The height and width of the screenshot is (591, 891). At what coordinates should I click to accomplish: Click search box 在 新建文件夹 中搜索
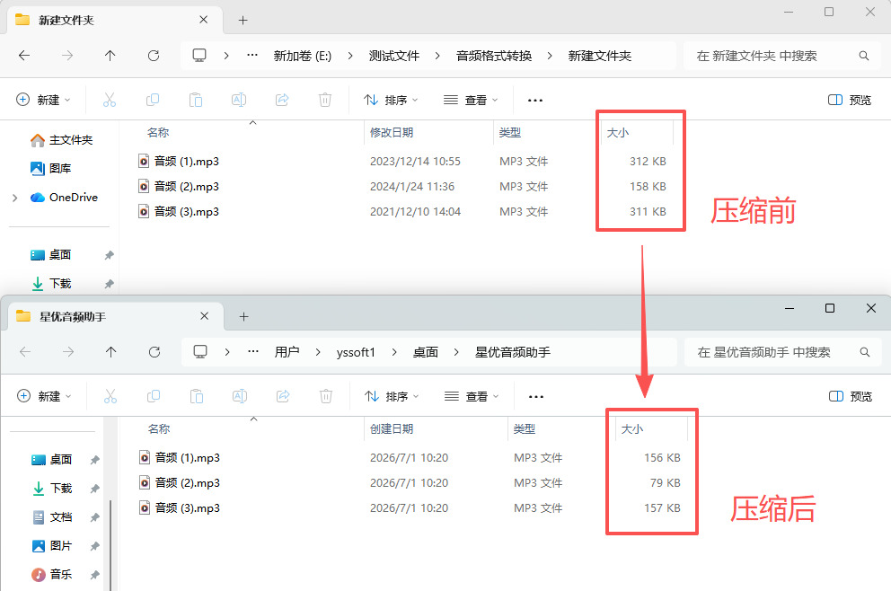[782, 56]
